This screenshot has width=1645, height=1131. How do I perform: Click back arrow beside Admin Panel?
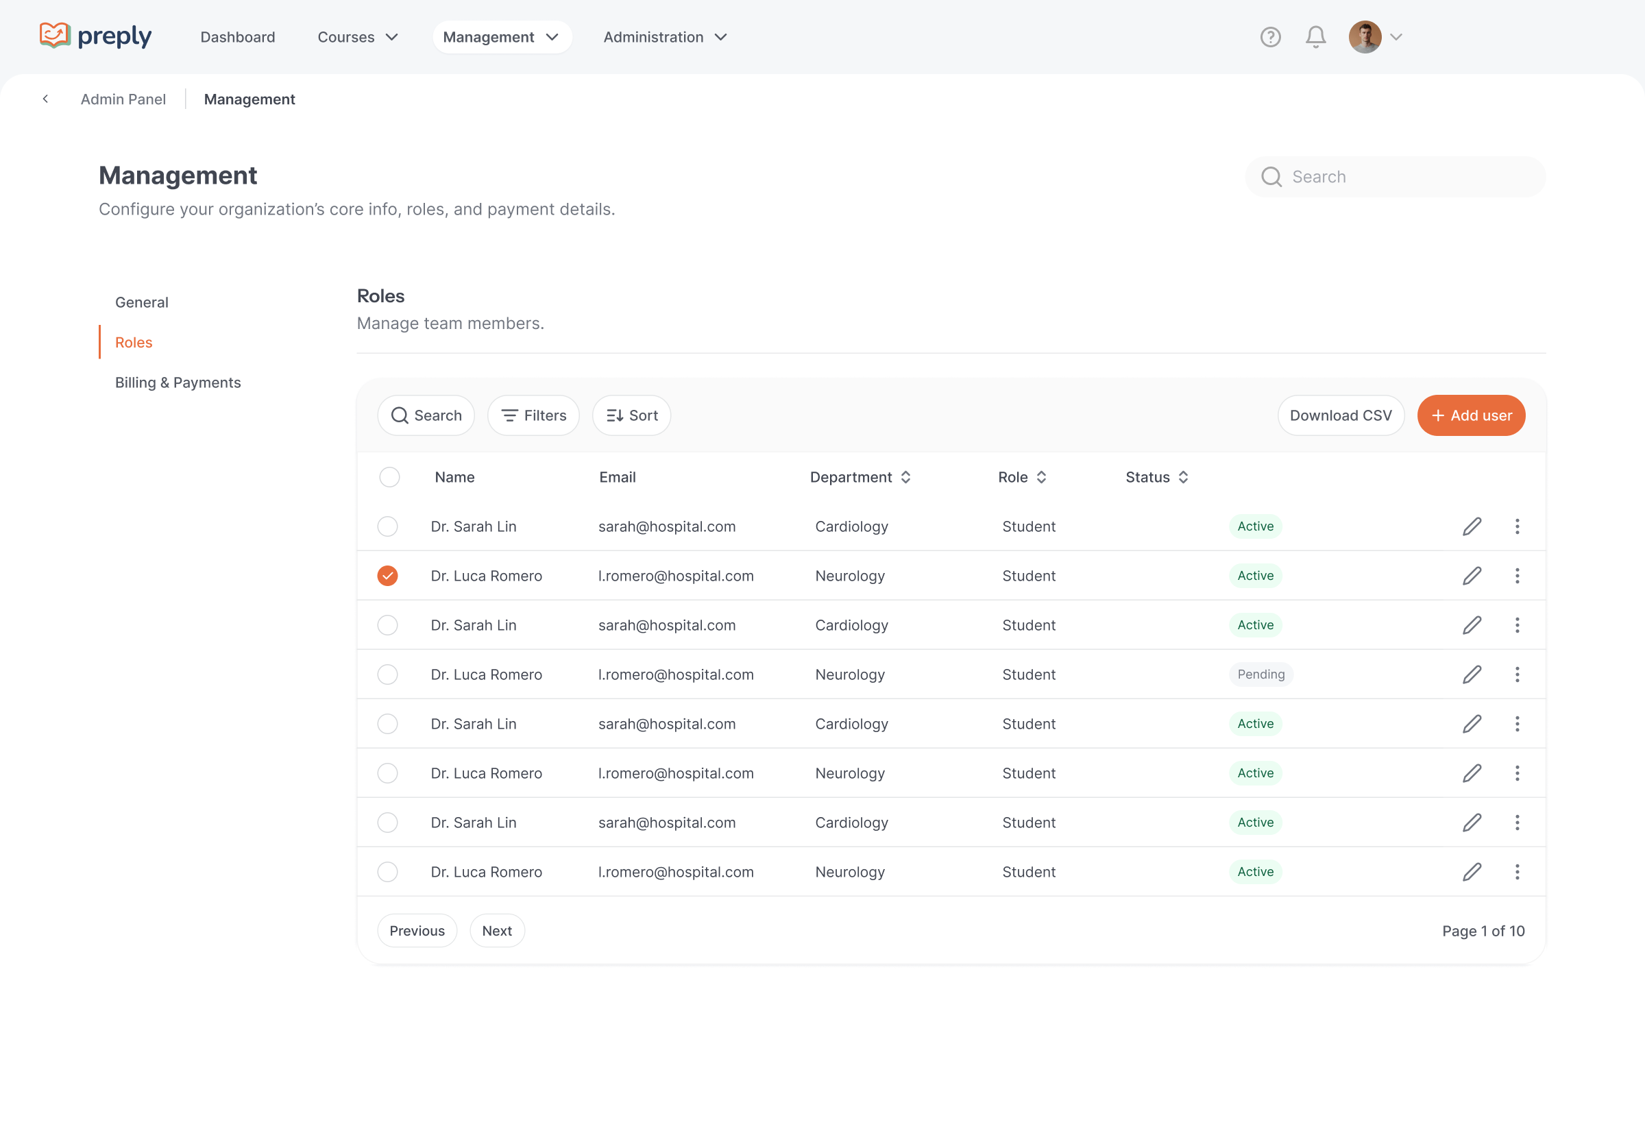[45, 99]
